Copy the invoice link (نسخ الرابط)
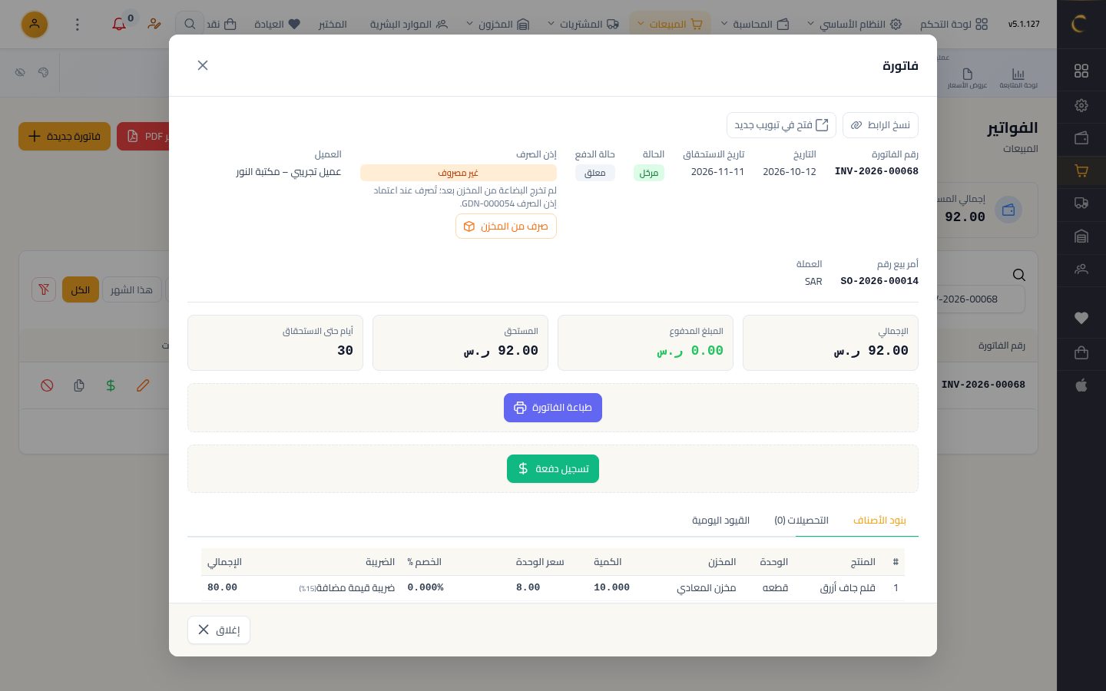Screen dimensions: 1106x691 click(880, 125)
